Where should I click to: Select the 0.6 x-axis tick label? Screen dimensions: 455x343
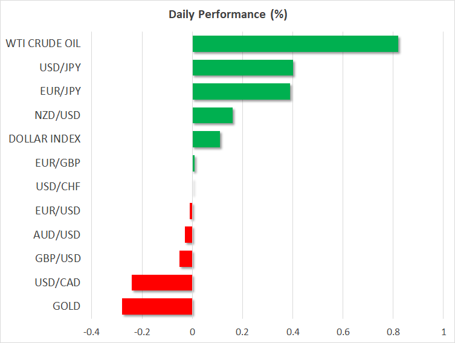pos(343,333)
